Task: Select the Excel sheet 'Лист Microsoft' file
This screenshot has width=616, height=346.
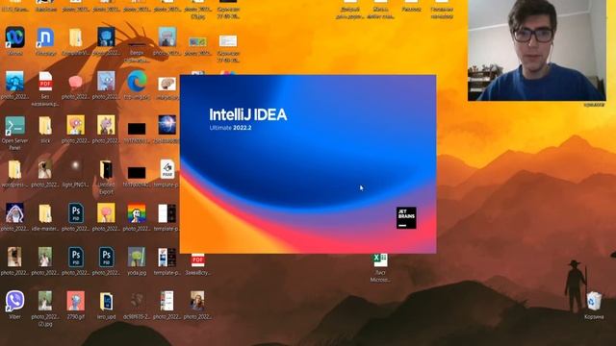Action: [380, 260]
